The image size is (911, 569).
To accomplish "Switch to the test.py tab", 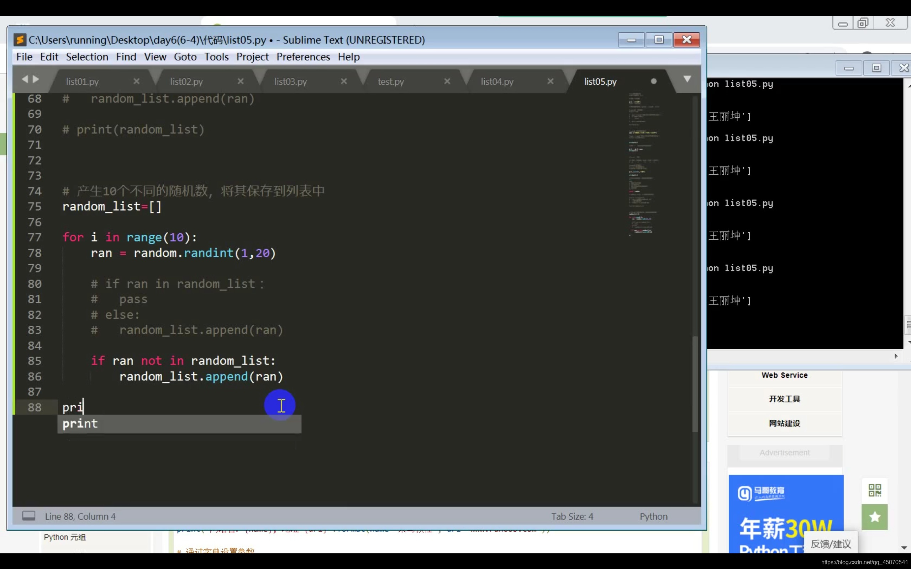I will (x=391, y=82).
